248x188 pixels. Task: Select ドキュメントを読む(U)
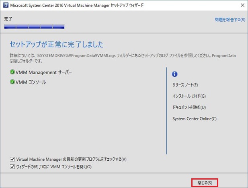click(x=189, y=107)
